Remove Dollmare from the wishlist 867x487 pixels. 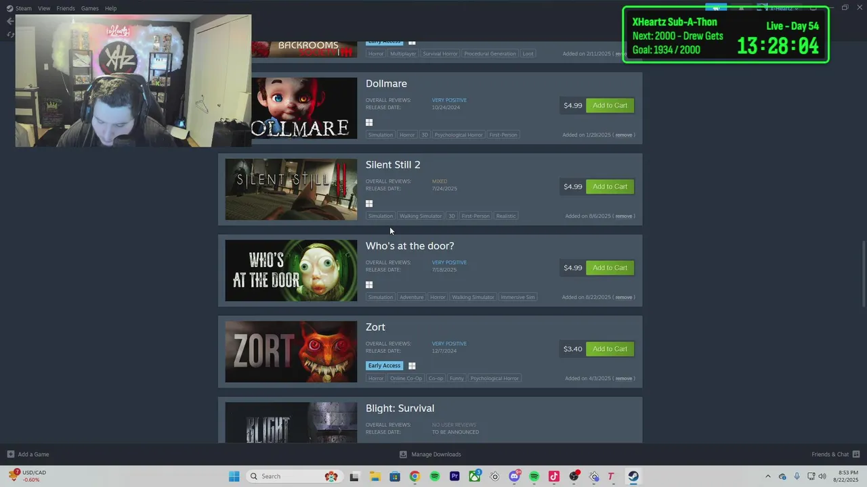click(x=624, y=135)
